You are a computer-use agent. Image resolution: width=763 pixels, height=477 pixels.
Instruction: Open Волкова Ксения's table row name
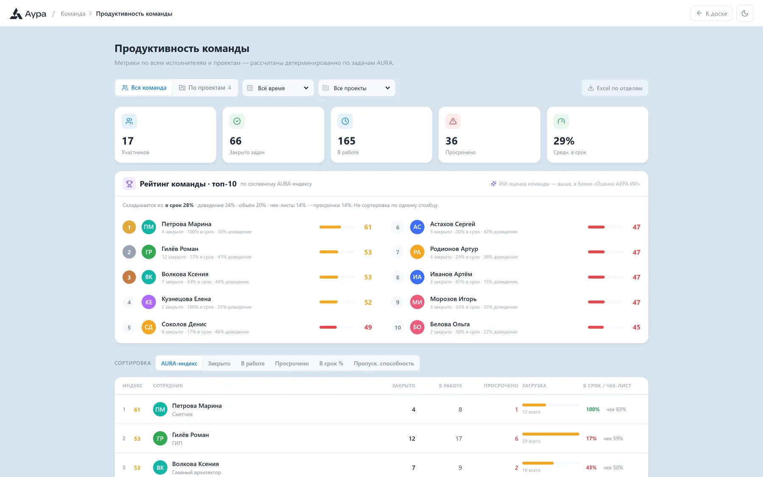[x=195, y=464]
